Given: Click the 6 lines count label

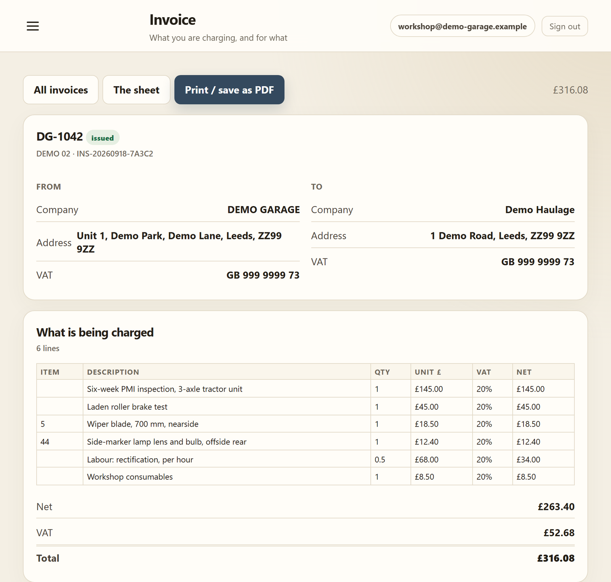Looking at the screenshot, I should (48, 348).
